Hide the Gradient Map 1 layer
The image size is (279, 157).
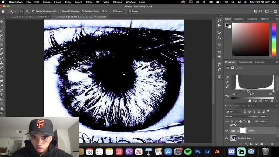click(226, 138)
